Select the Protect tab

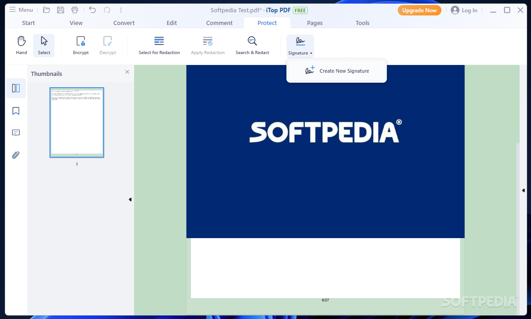(x=267, y=23)
